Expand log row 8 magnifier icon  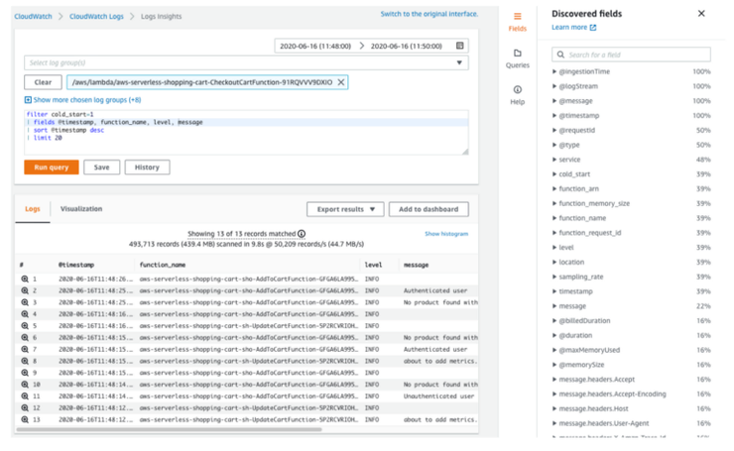tap(25, 361)
